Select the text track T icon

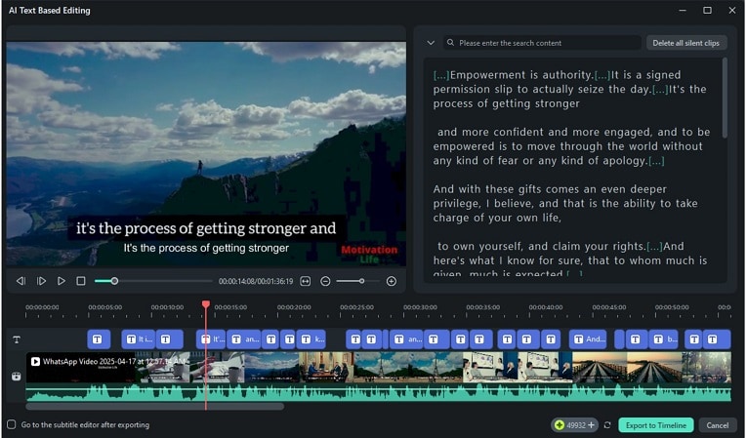17,339
